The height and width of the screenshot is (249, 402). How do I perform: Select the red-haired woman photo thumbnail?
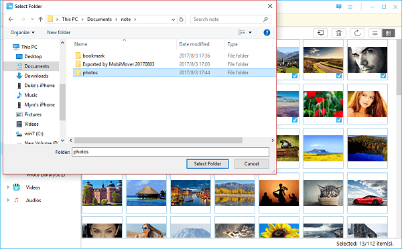tap(367, 104)
